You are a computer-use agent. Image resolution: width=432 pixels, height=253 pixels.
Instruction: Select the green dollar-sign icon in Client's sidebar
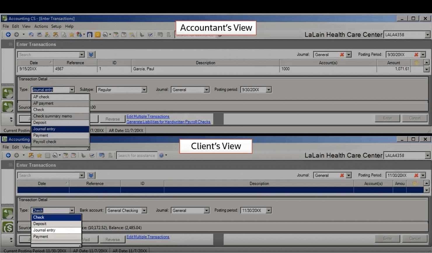(x=8, y=227)
